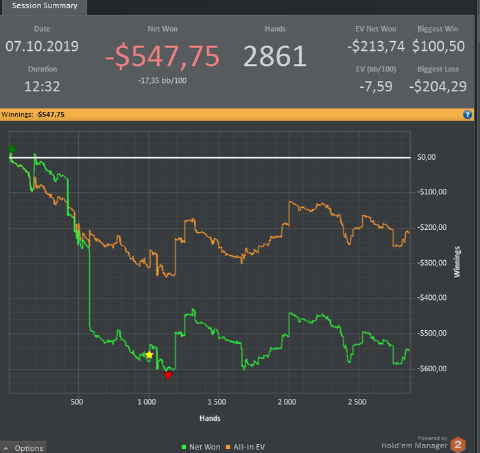Click the Hands axis title below graph
Viewport: 480px width, 453px height.
click(210, 418)
